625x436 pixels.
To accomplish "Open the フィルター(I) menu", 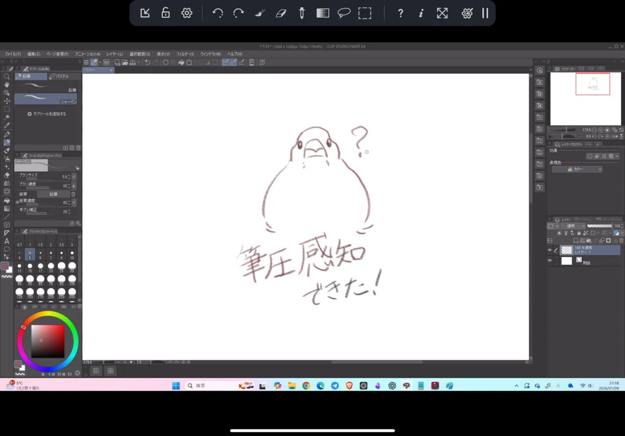I will [185, 54].
